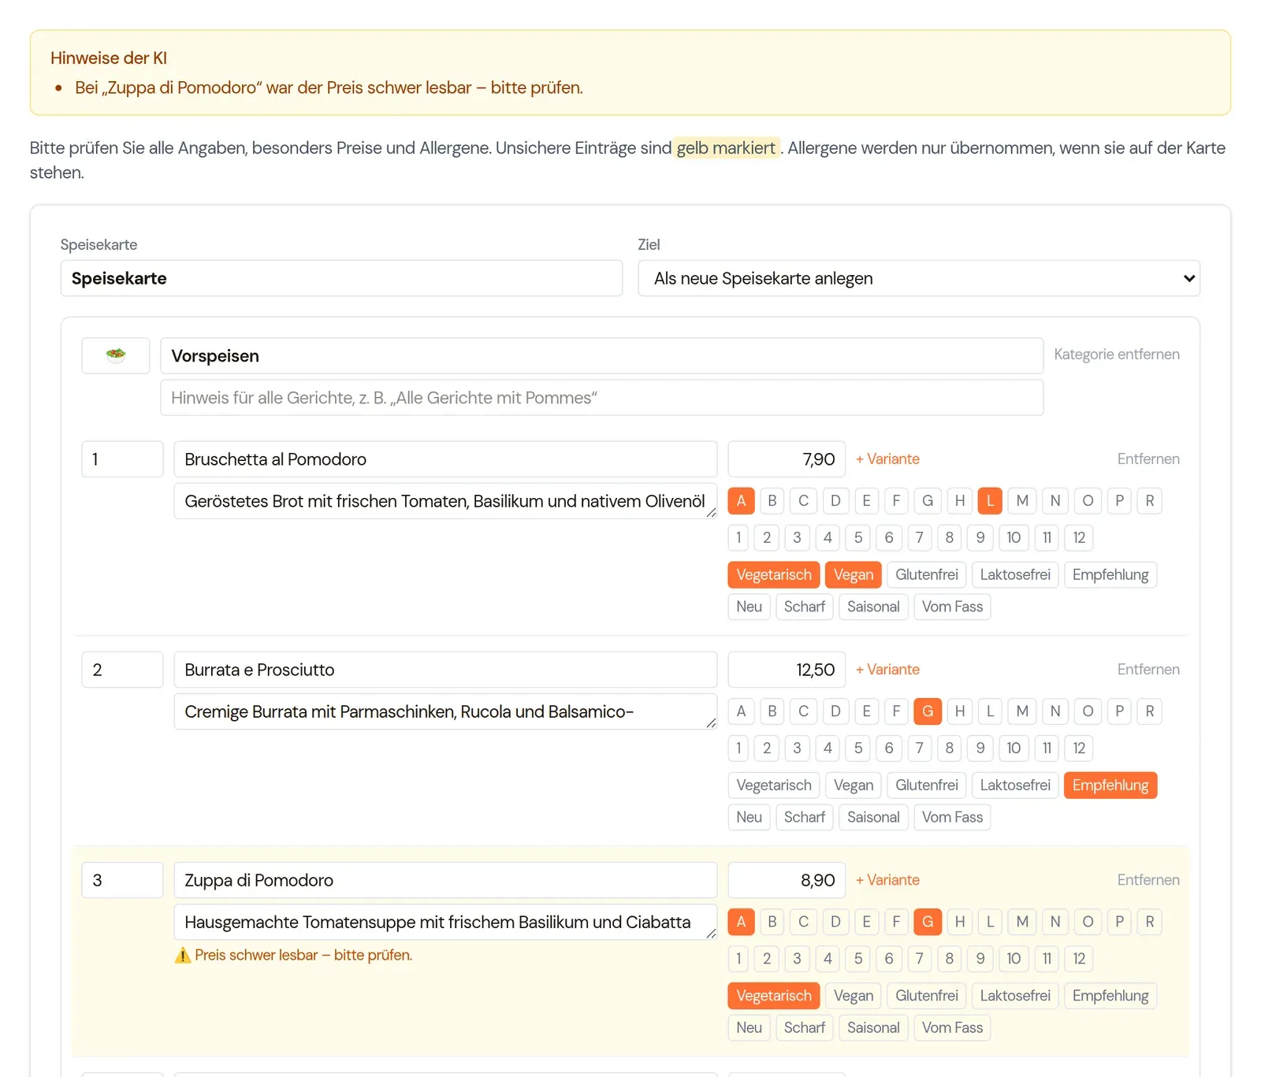Edit the Speisekarte name field

pos(341,278)
